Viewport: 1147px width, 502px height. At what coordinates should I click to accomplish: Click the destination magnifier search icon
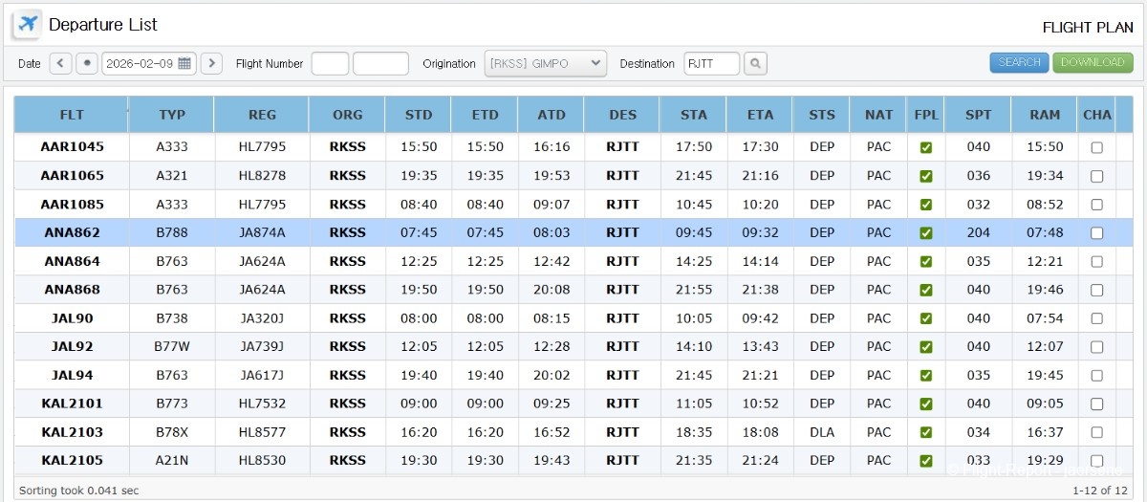pyautogui.click(x=755, y=63)
